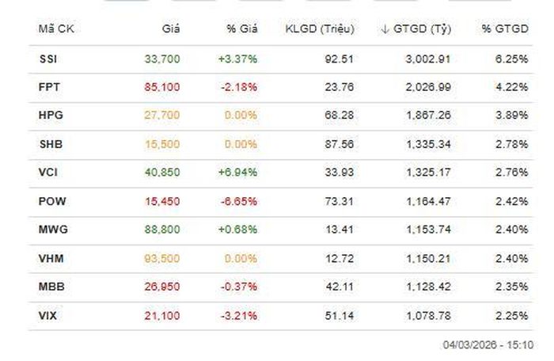Click the VCI stock symbol

point(47,173)
